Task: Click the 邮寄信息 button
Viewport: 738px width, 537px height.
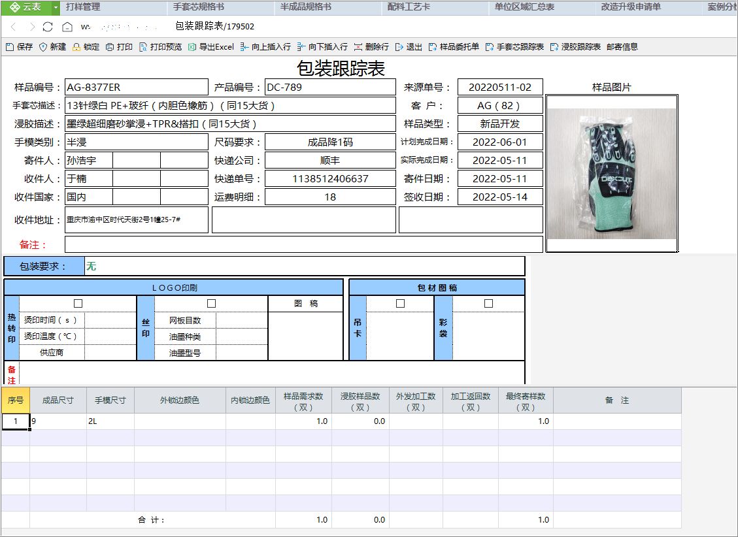Action: click(622, 47)
